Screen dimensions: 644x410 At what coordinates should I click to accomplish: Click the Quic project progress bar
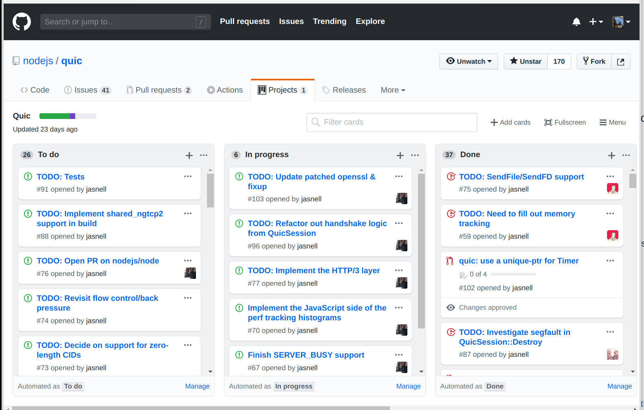click(x=68, y=116)
